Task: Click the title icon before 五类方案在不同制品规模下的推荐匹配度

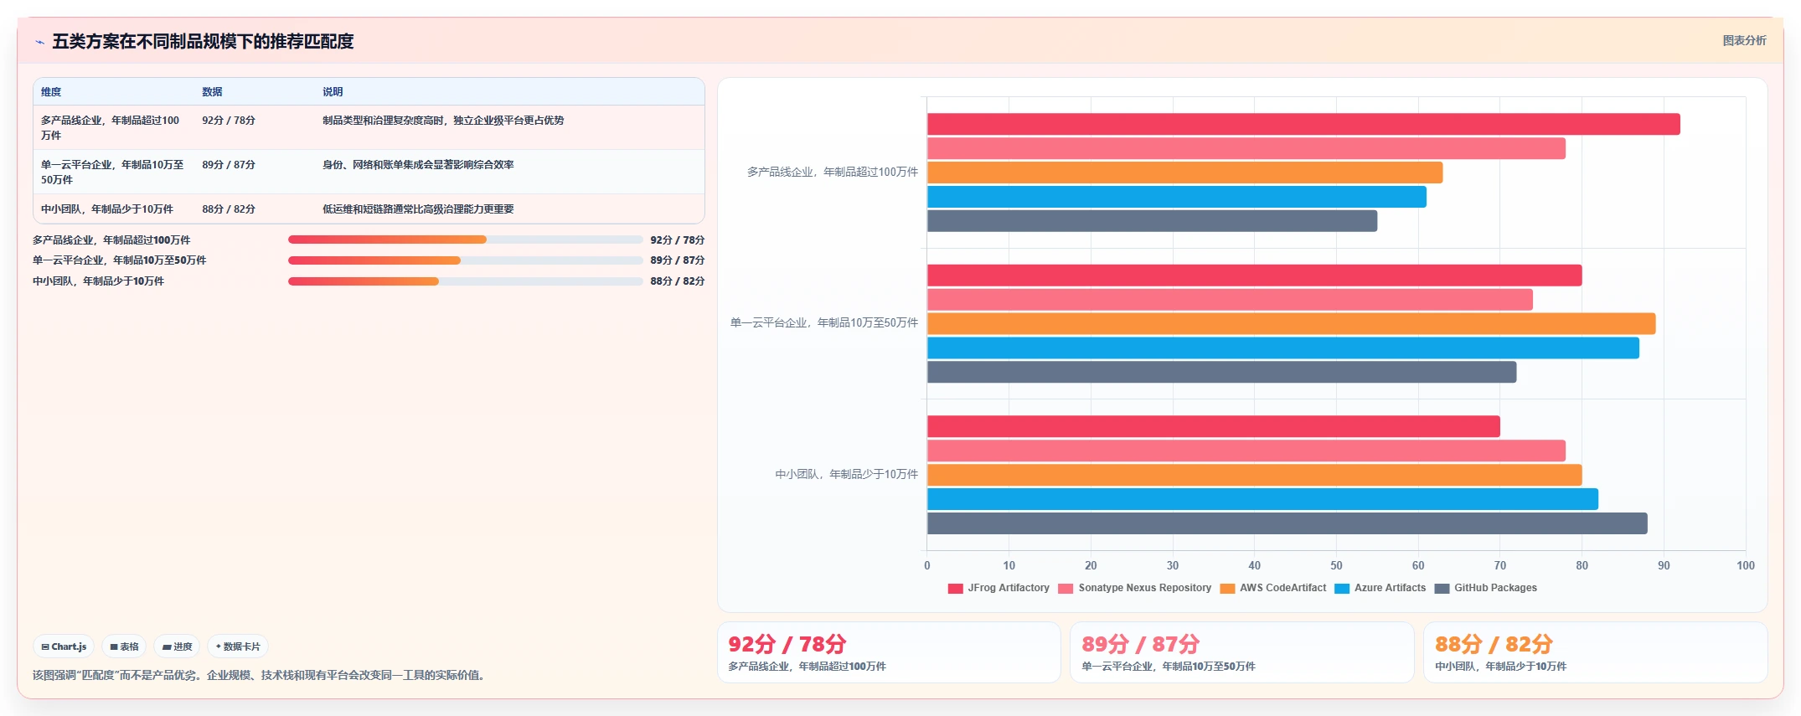Action: click(39, 42)
